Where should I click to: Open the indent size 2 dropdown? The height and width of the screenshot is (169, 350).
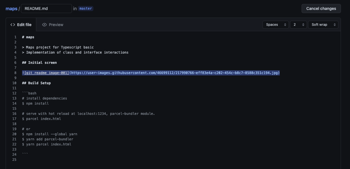tap(298, 25)
